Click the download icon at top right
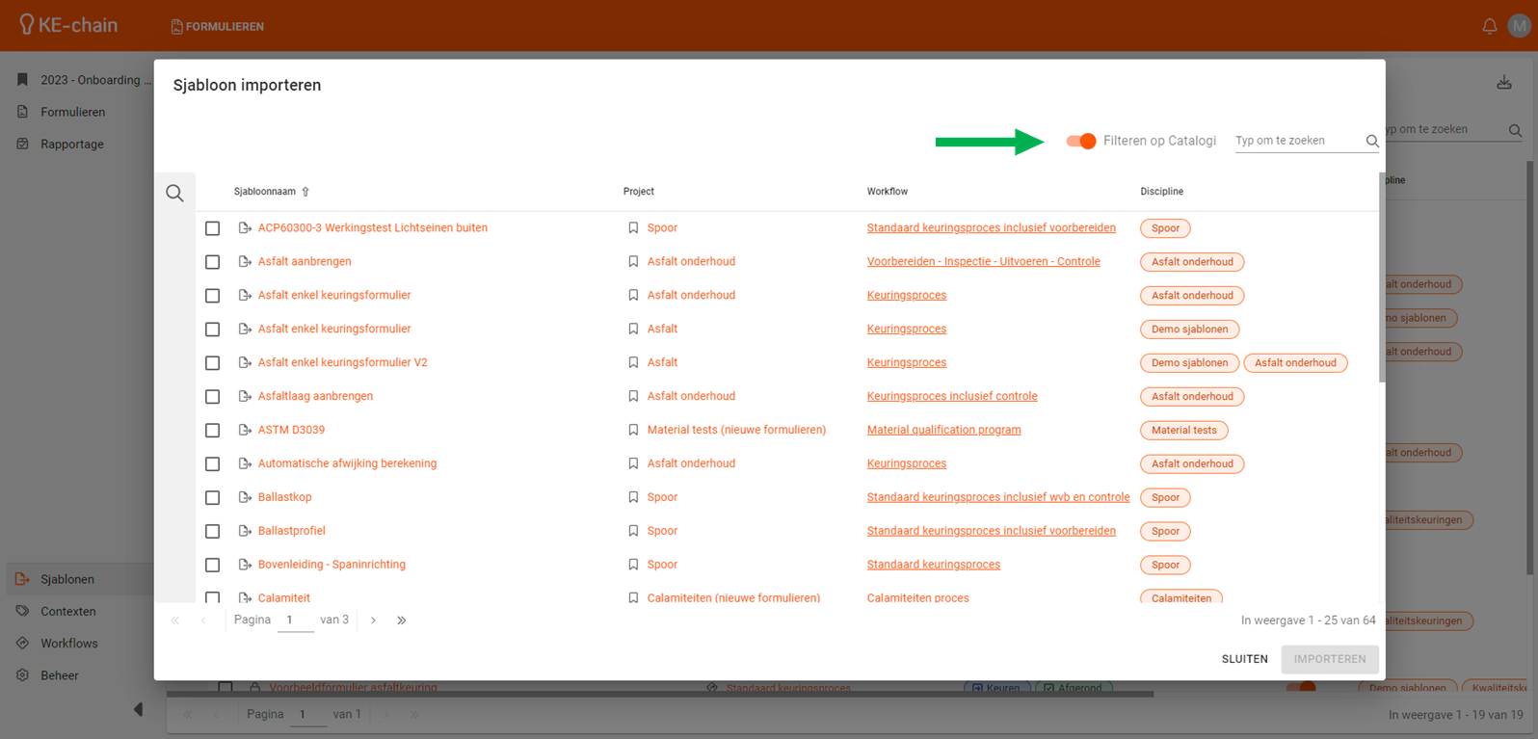The width and height of the screenshot is (1538, 739). click(1503, 83)
